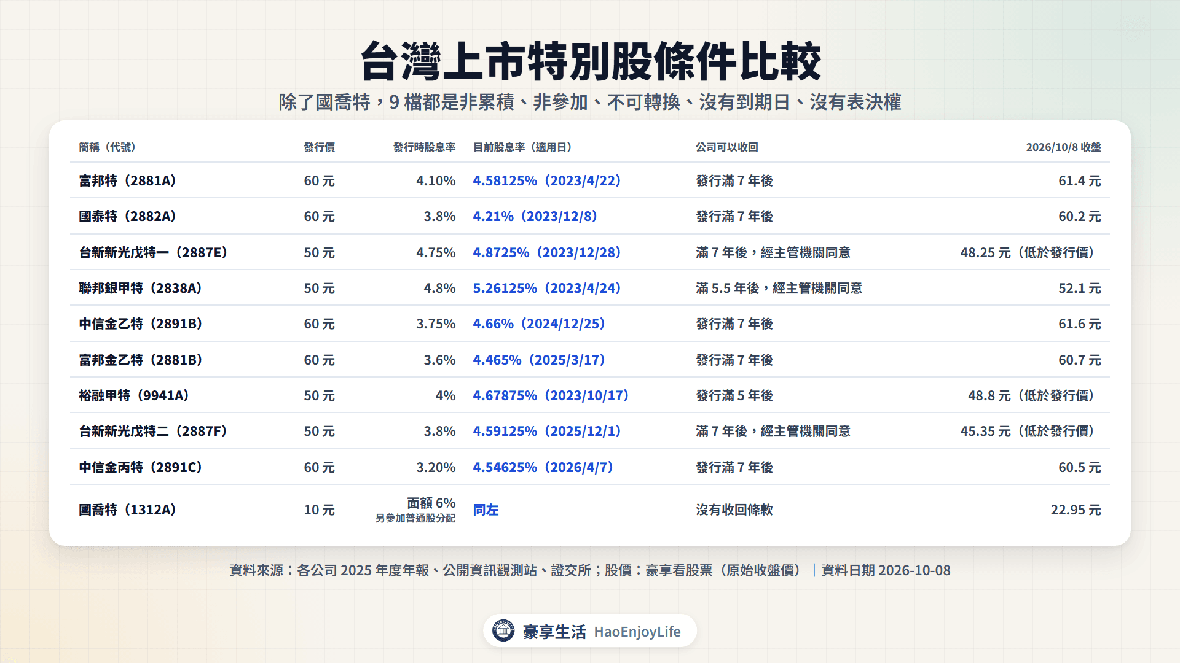Select the 台新新光戊特二（2887F）row name
1180x663 pixels.
click(154, 431)
